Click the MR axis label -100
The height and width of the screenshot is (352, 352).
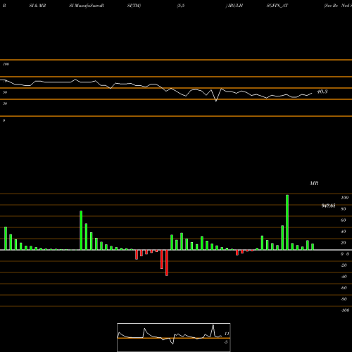(345, 310)
